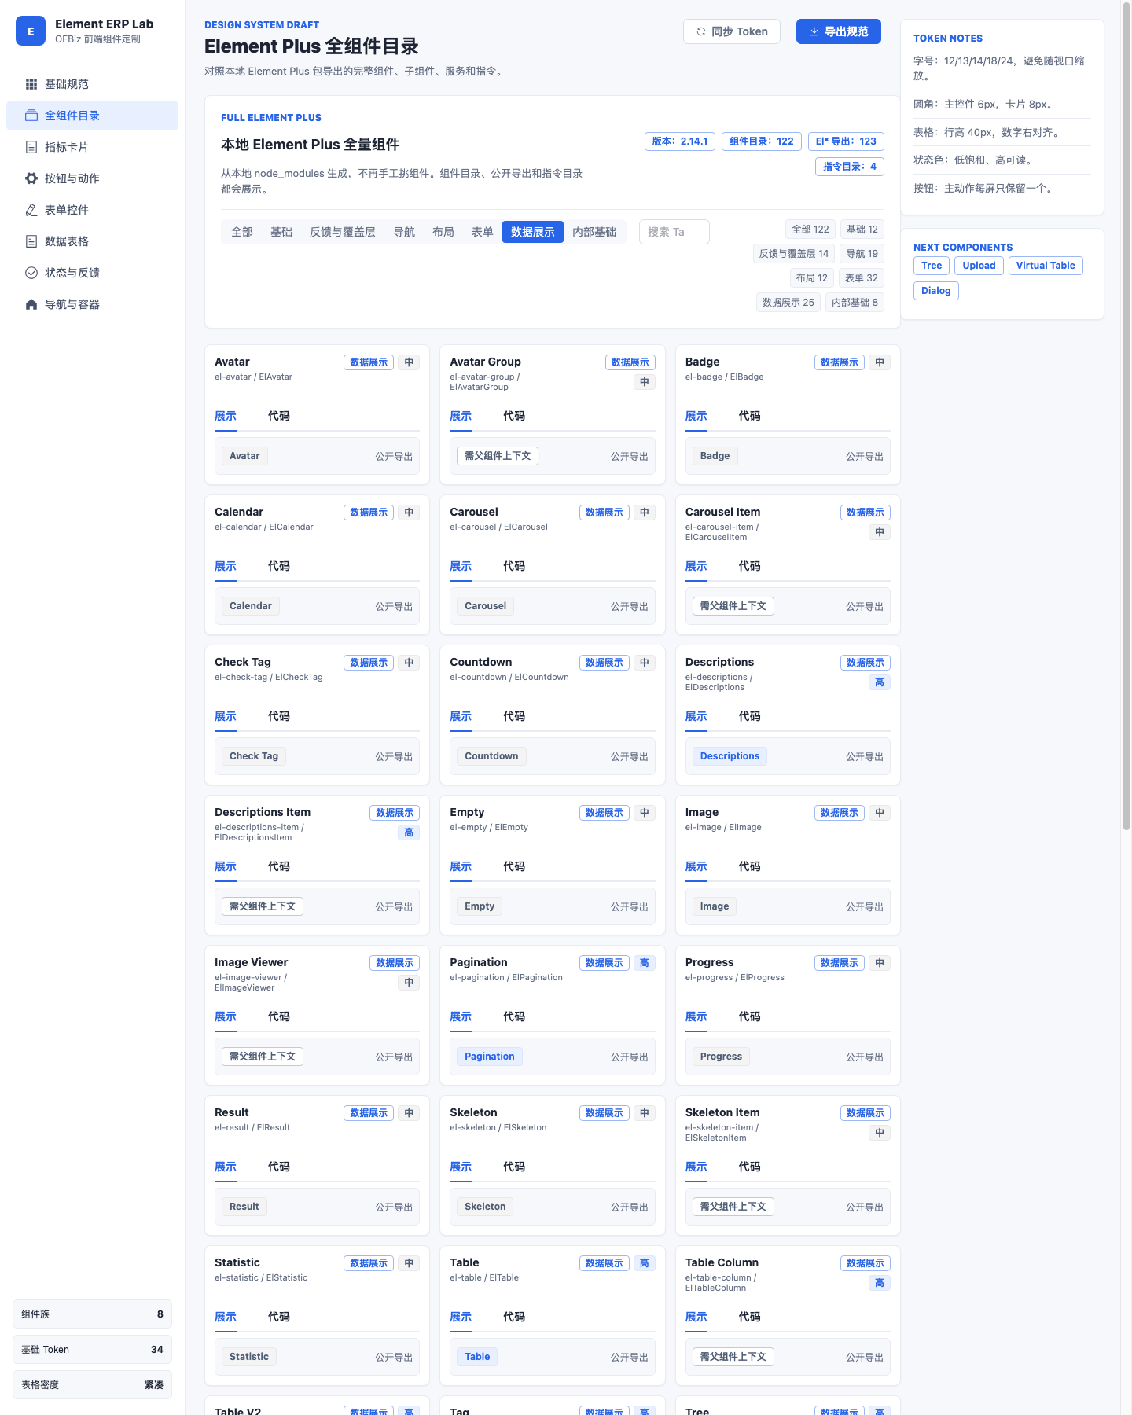Click the Empty demo chip
The image size is (1132, 1415).
pyautogui.click(x=480, y=906)
